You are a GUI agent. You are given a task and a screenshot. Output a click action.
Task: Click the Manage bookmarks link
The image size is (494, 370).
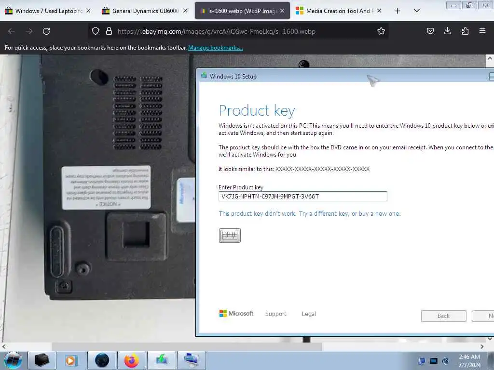[216, 48]
